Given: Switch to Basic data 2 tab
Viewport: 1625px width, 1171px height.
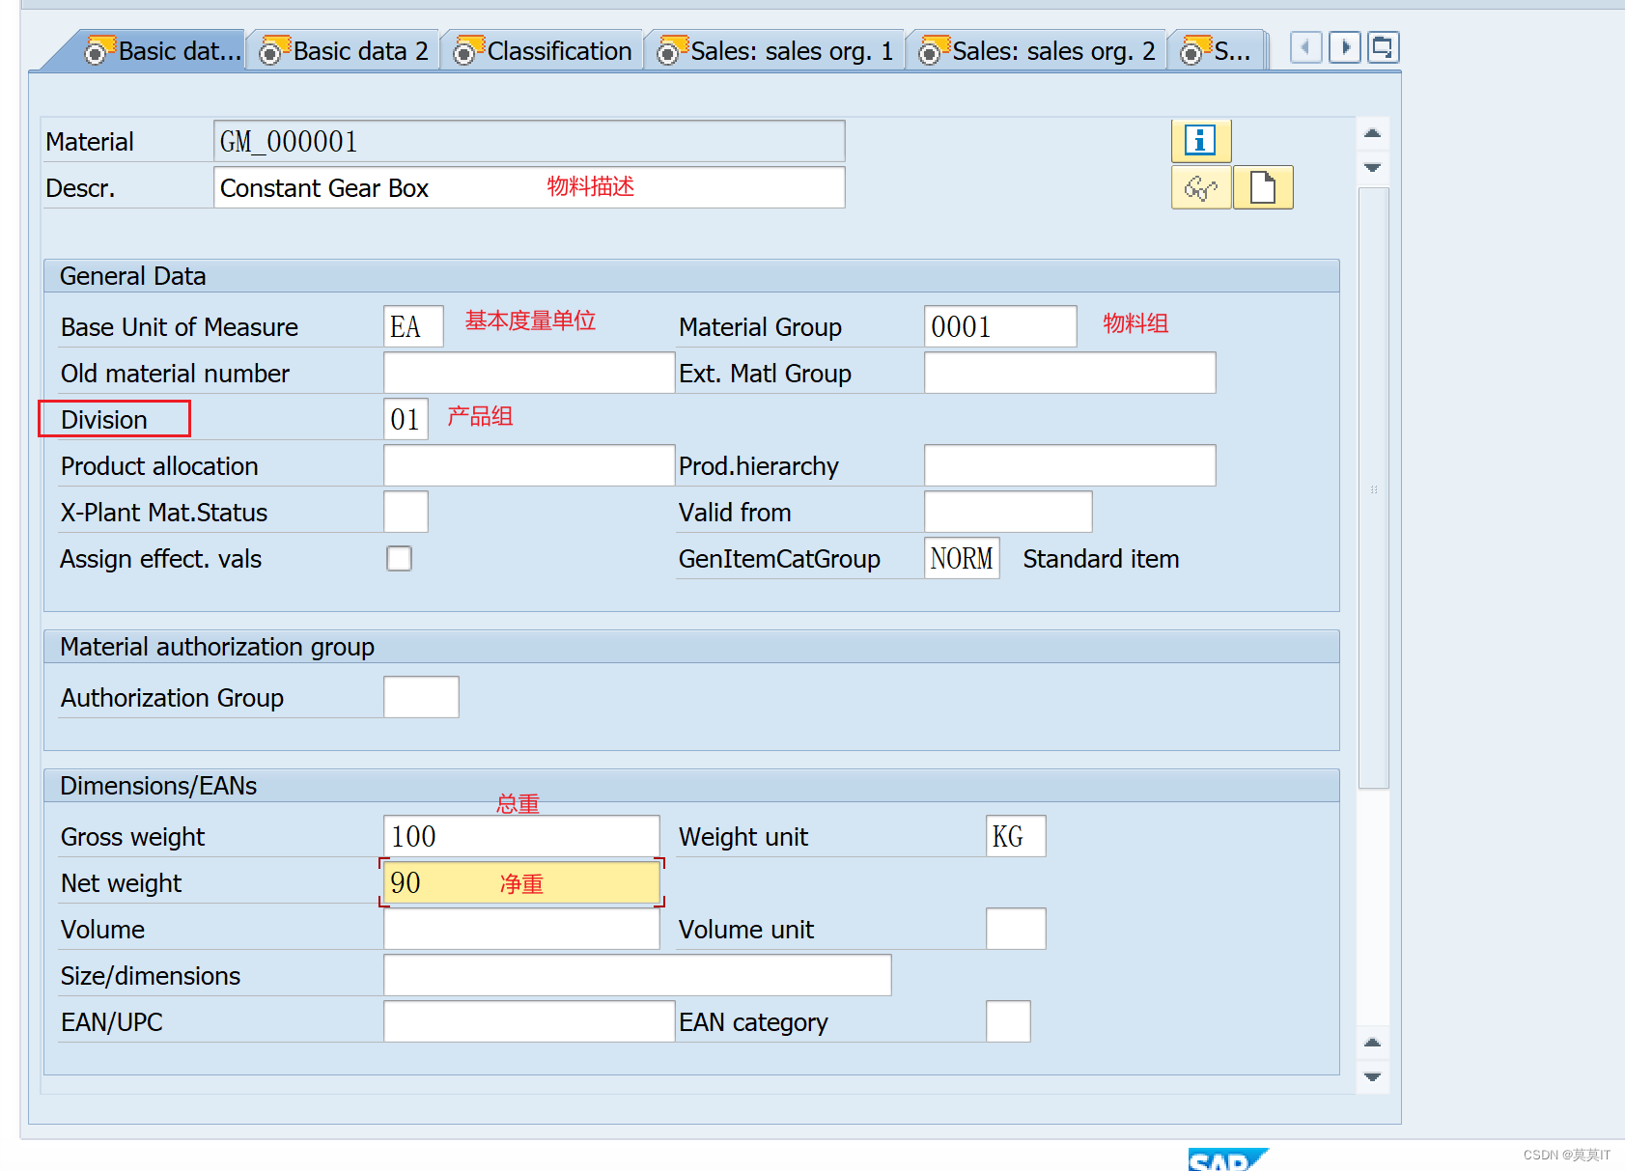Looking at the screenshot, I should [345, 51].
